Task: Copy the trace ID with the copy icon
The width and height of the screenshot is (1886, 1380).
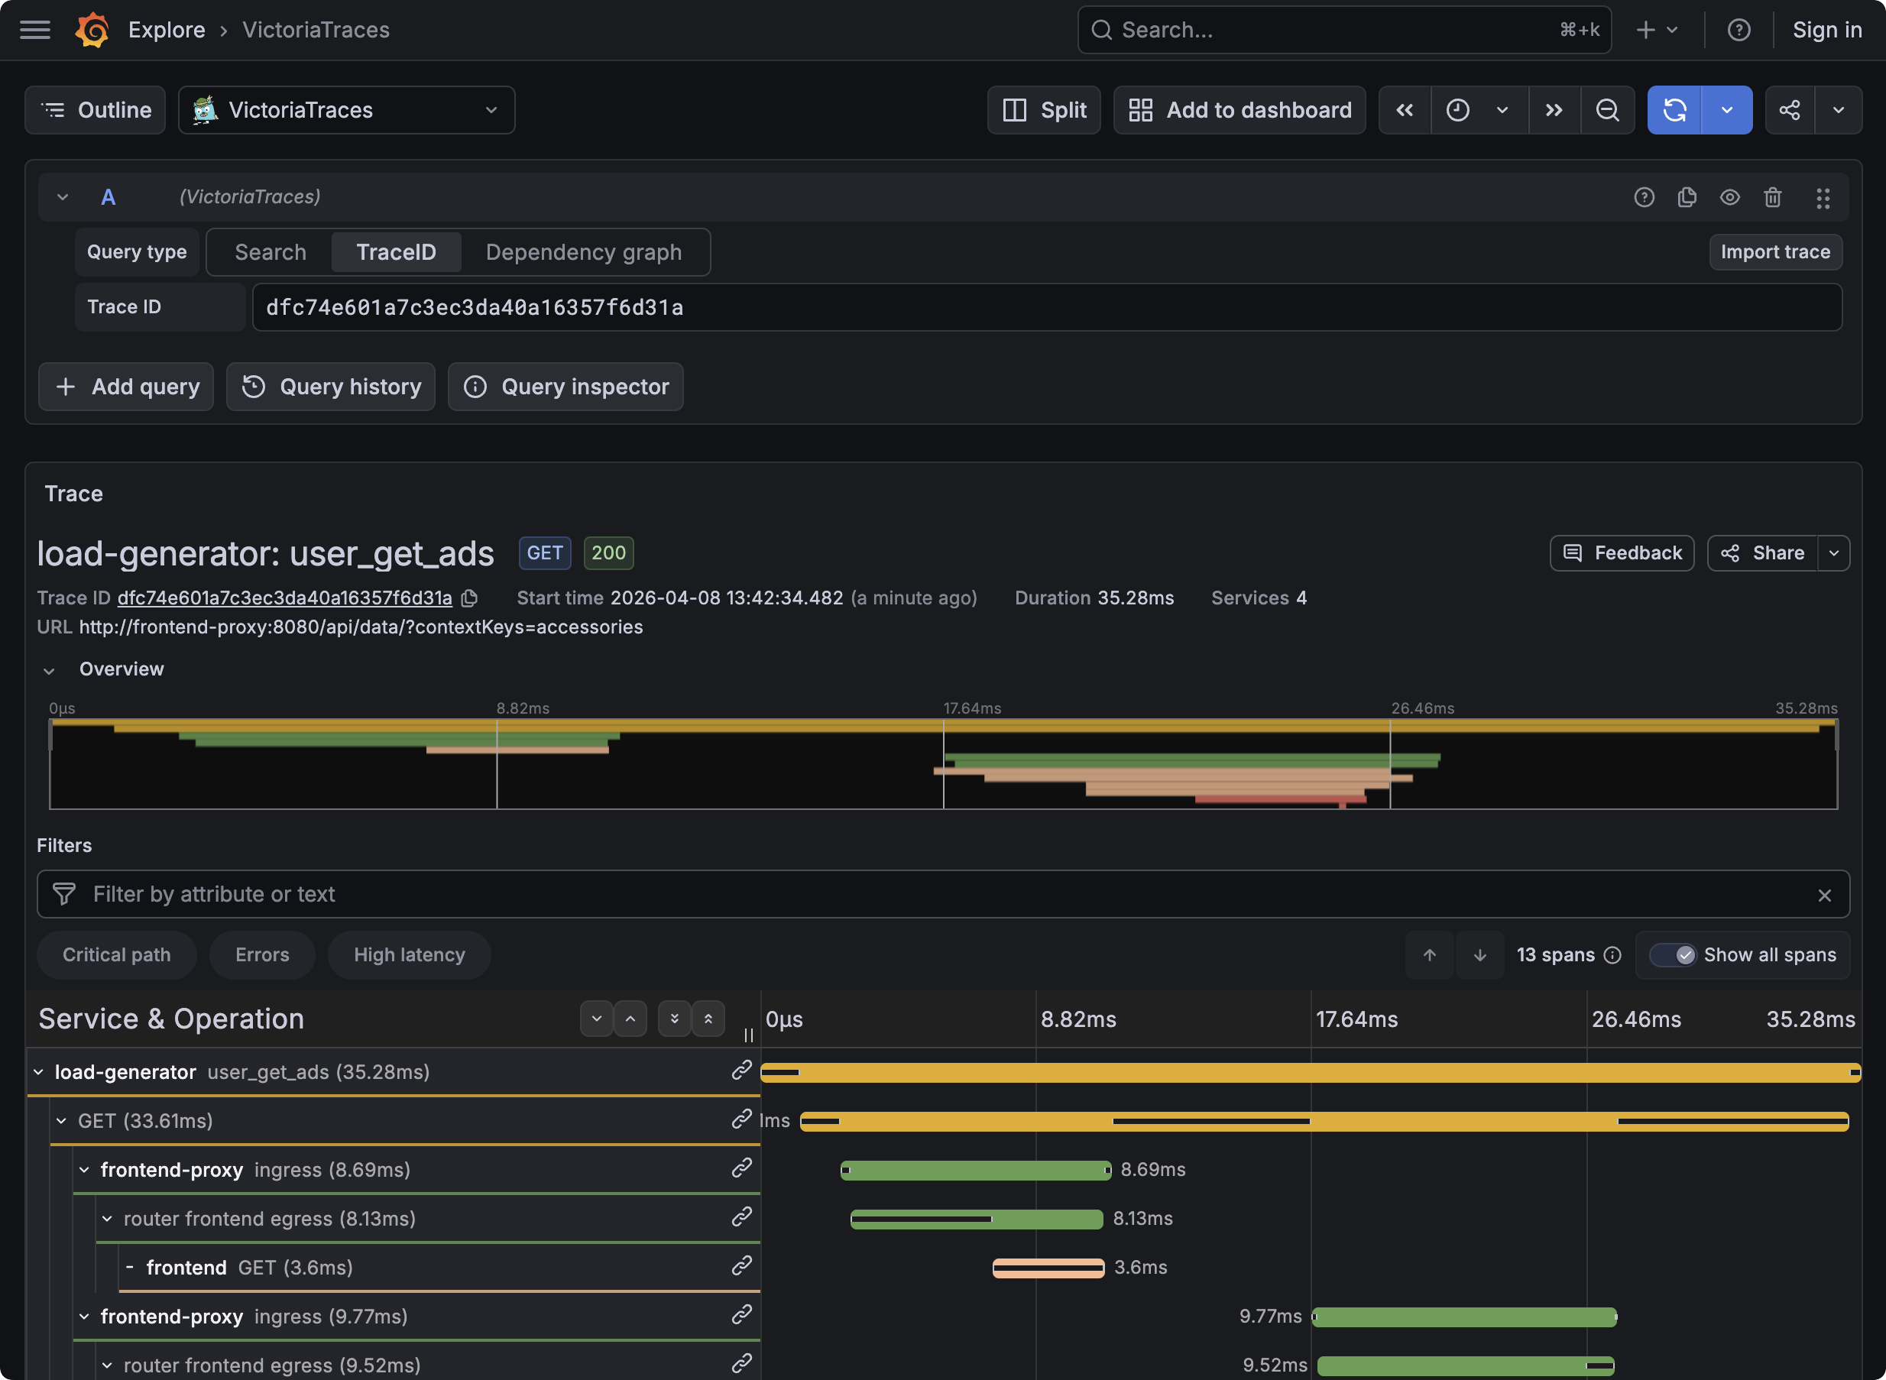Action: click(x=469, y=598)
